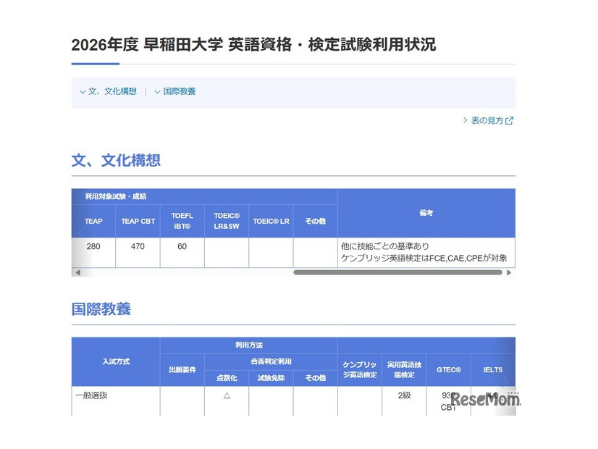Click right scroll arrow of table scrollbar
This screenshot has width=598, height=449.
point(509,273)
